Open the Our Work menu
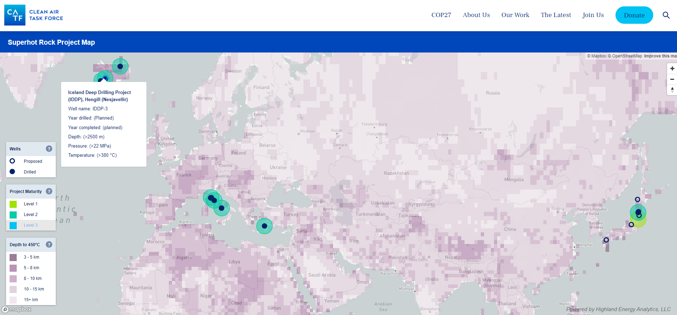 (515, 15)
